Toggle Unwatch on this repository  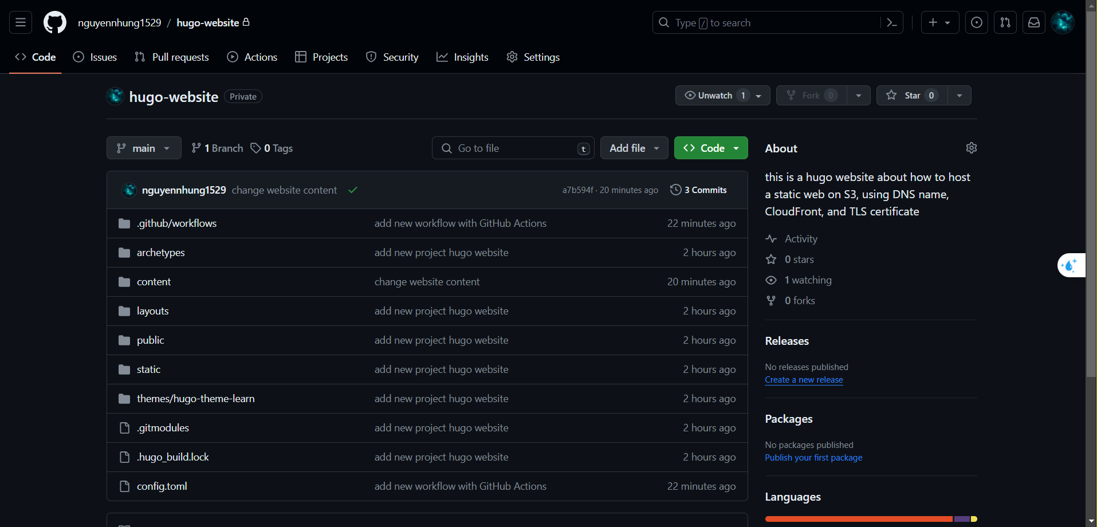point(722,96)
